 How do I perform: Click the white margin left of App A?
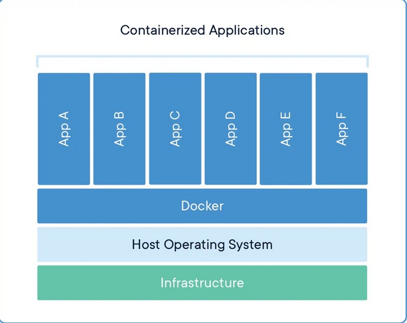(19, 129)
